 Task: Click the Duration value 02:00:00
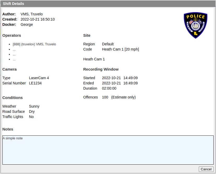pyautogui.click(x=109, y=88)
